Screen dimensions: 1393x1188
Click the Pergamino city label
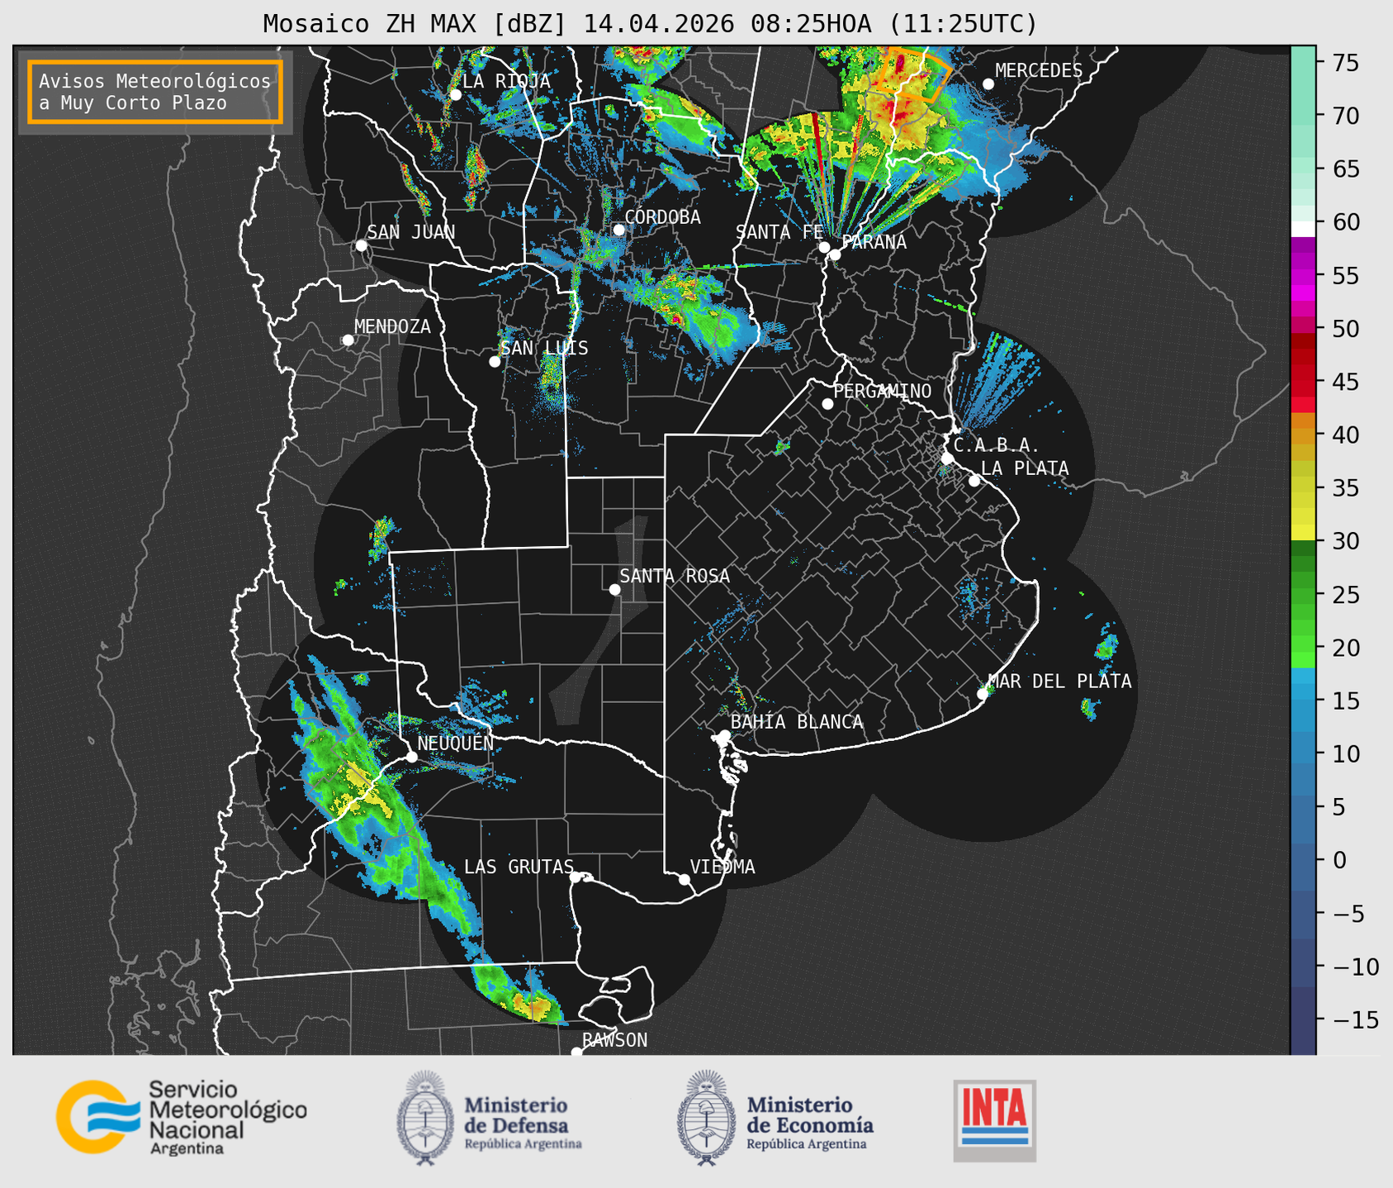coord(882,392)
